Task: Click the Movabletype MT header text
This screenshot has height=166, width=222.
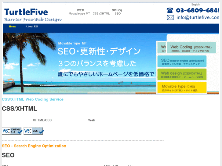Action: [x=79, y=14]
